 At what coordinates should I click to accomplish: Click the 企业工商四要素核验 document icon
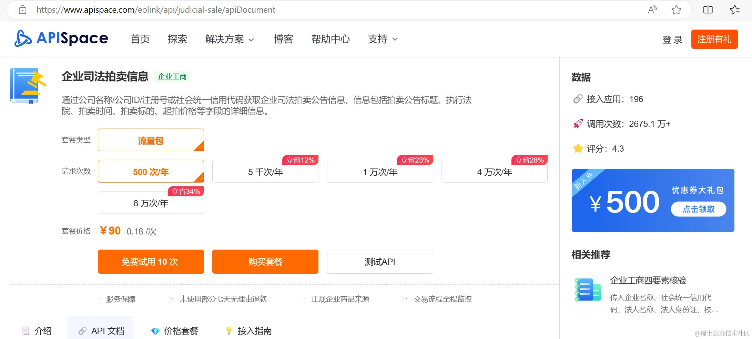(588, 289)
